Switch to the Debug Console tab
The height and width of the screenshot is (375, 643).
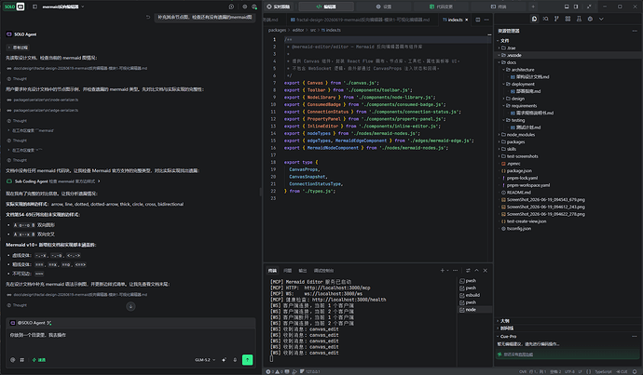tap(323, 271)
